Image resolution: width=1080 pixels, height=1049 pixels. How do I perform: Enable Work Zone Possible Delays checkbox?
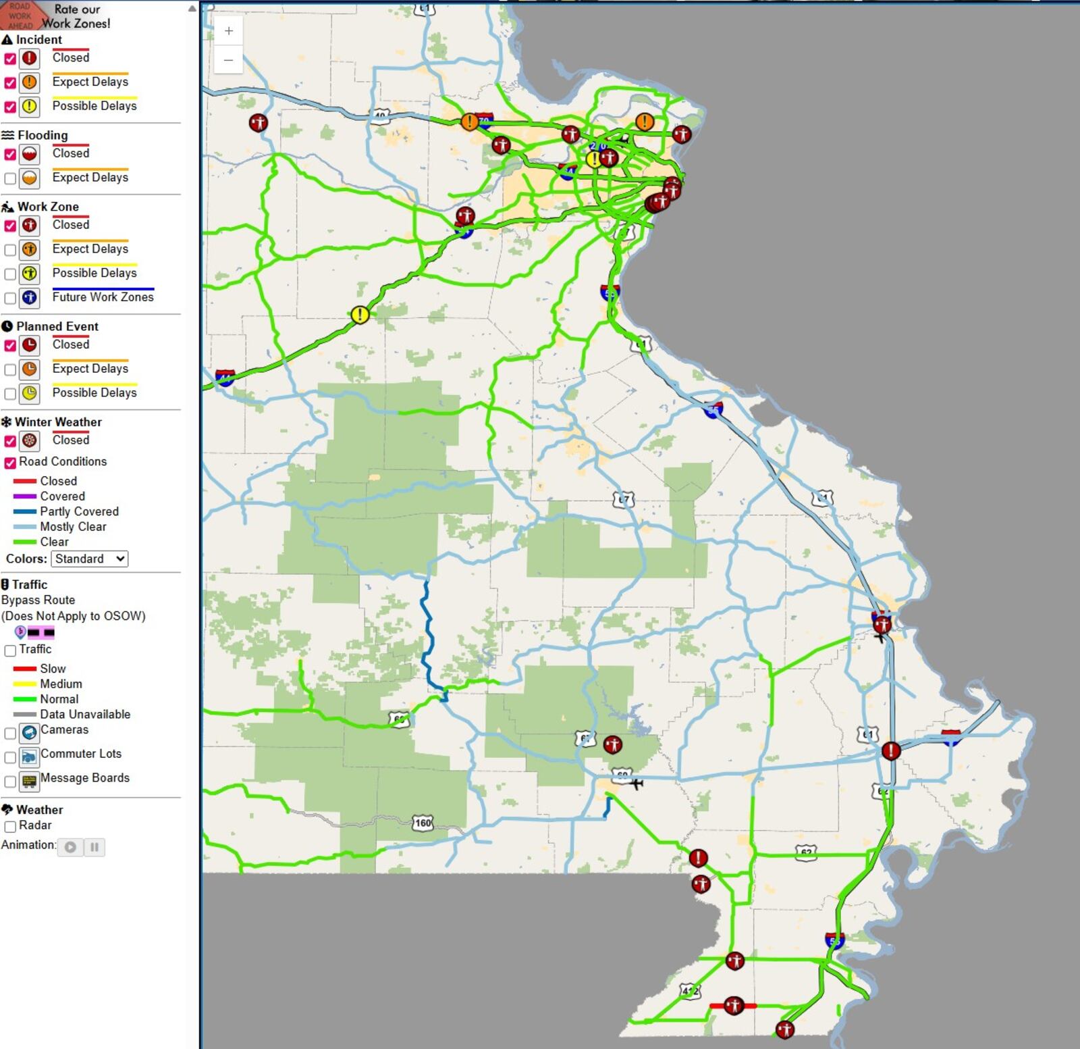[x=10, y=274]
